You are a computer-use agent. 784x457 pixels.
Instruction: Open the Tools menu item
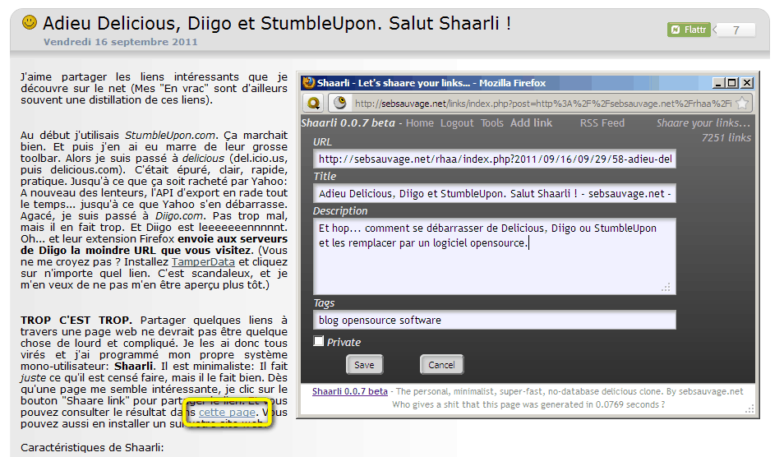pyautogui.click(x=492, y=123)
